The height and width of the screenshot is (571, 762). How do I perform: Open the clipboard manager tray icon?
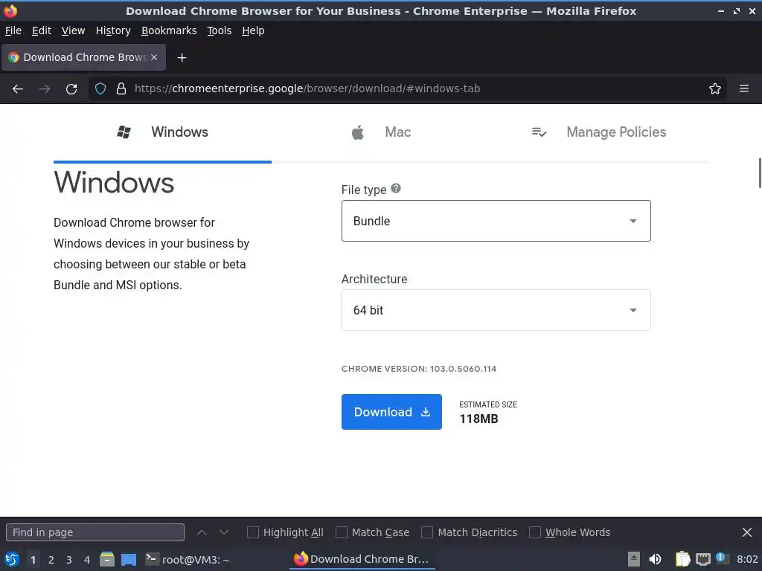pyautogui.click(x=683, y=559)
